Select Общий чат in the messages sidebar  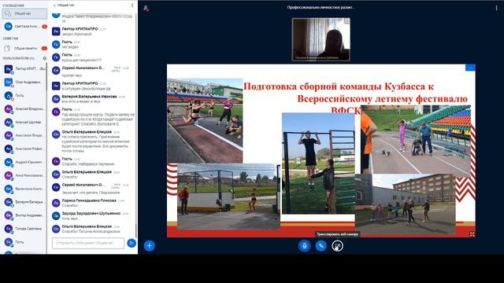click(24, 14)
